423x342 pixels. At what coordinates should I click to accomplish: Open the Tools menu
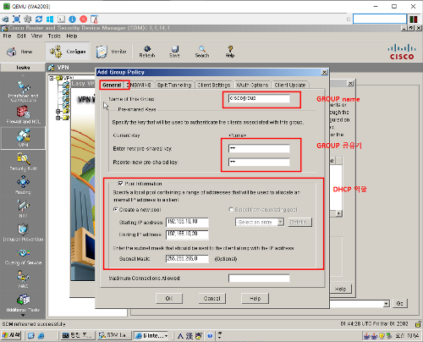pos(54,36)
